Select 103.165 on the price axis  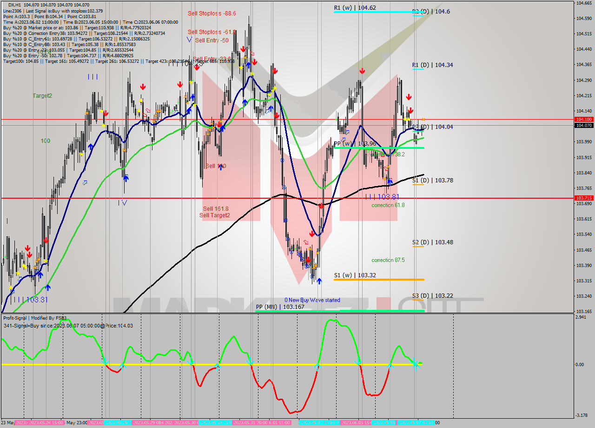(584, 311)
